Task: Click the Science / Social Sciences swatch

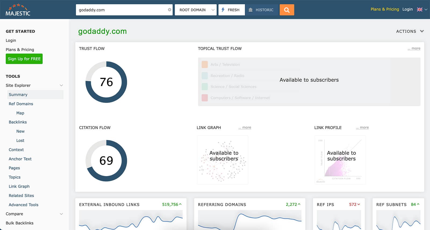Action: coord(205,87)
